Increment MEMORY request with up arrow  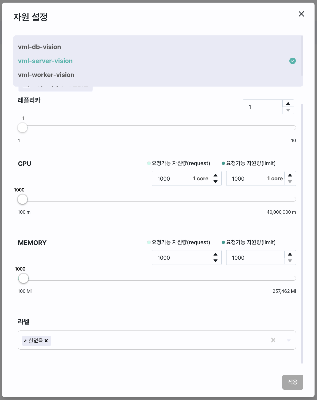(216, 254)
